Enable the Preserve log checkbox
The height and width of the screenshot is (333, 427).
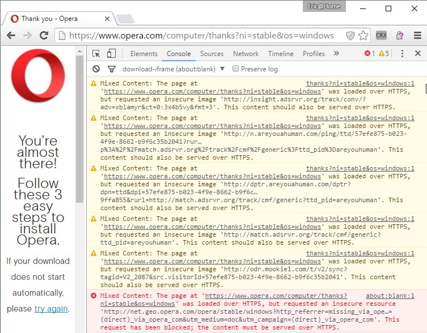point(235,69)
